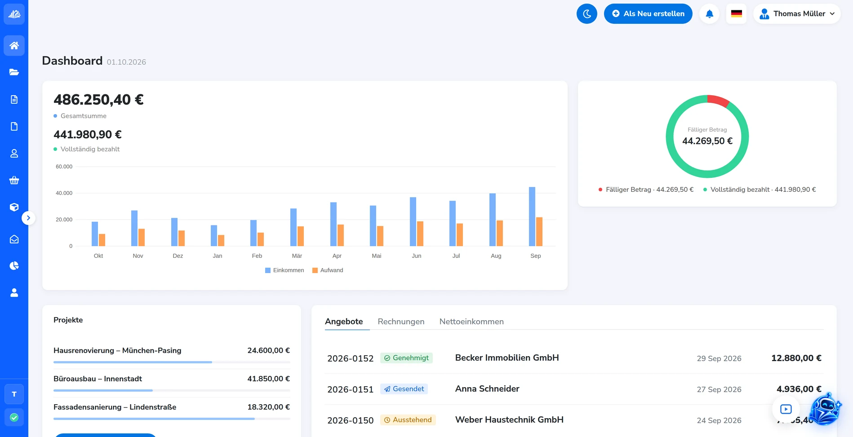Viewport: 853px width, 437px height.
Task: Click Fassadensanierung – Lindenstraße progress bar
Action: [172, 419]
